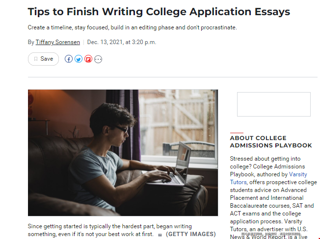Open author Tiffany Sorensen's profile link
This screenshot has height=239, width=320.
[58, 42]
